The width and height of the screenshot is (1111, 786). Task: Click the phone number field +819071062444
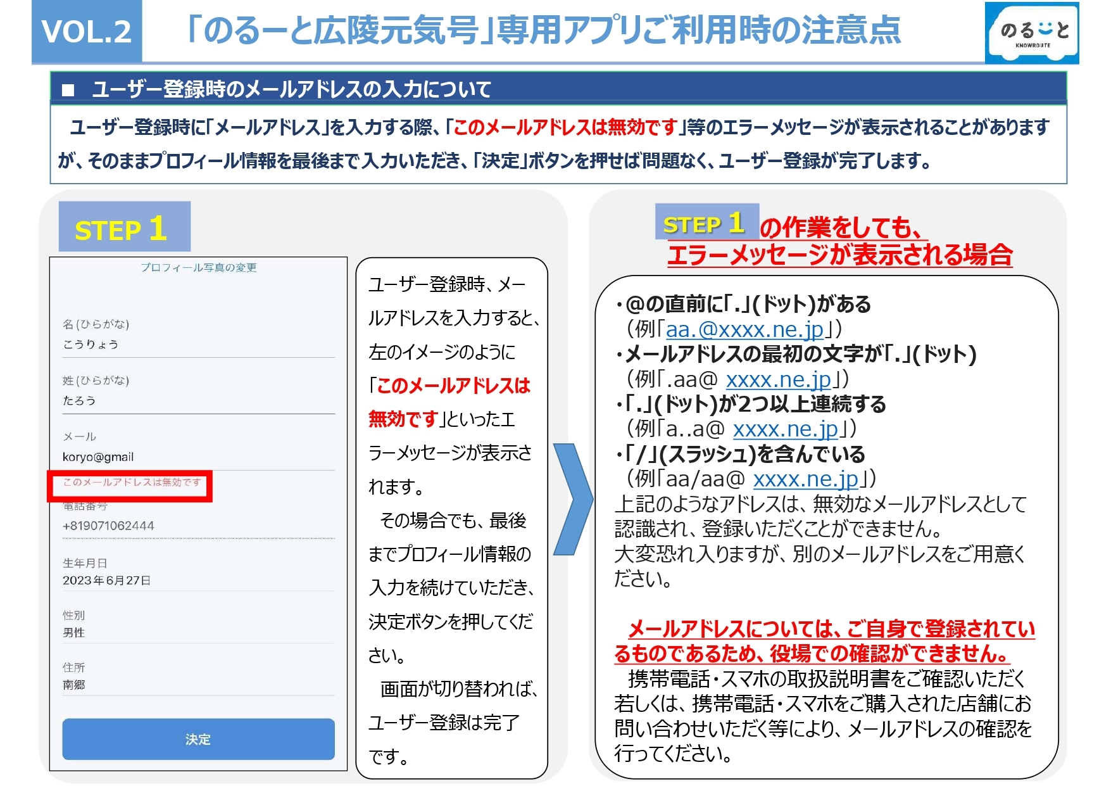[198, 526]
